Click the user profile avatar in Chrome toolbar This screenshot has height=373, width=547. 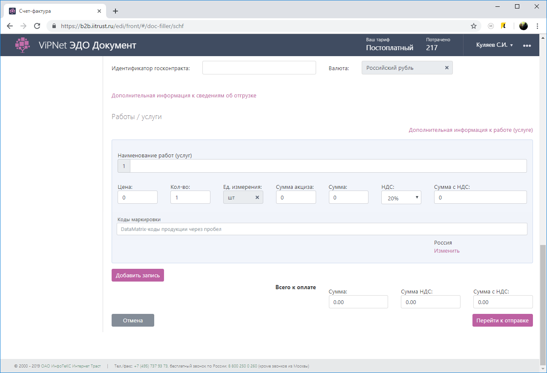(x=524, y=26)
